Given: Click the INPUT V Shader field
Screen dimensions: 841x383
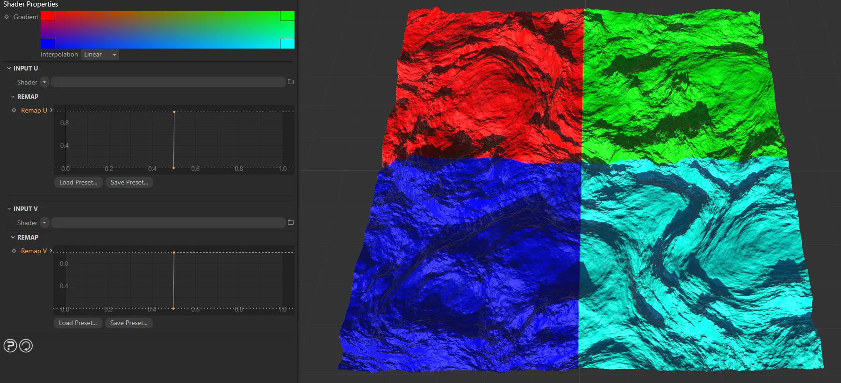Looking at the screenshot, I should coord(168,223).
